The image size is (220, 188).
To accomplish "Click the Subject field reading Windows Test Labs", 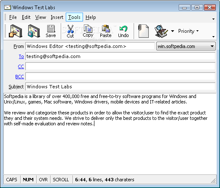I will [x=120, y=87].
